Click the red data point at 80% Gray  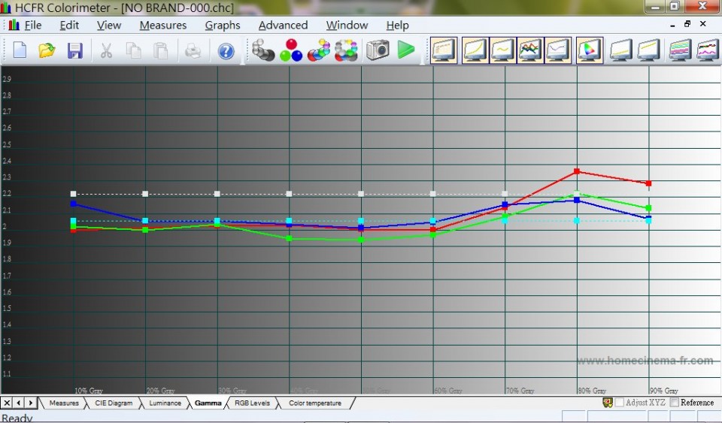coord(577,171)
